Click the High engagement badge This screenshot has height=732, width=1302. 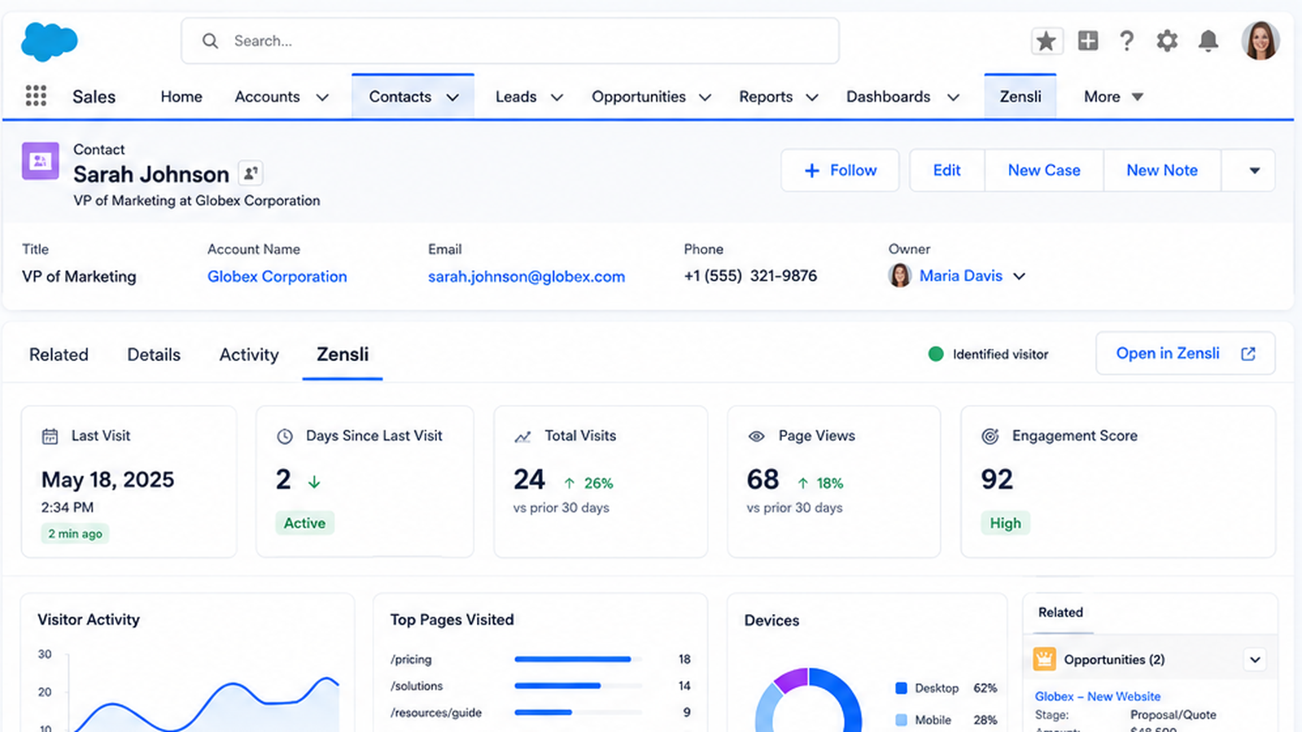click(1005, 523)
